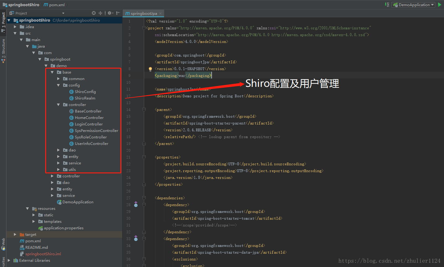This screenshot has width=444, height=267.
Task: Expand External Libraries node
Action: coord(9,260)
